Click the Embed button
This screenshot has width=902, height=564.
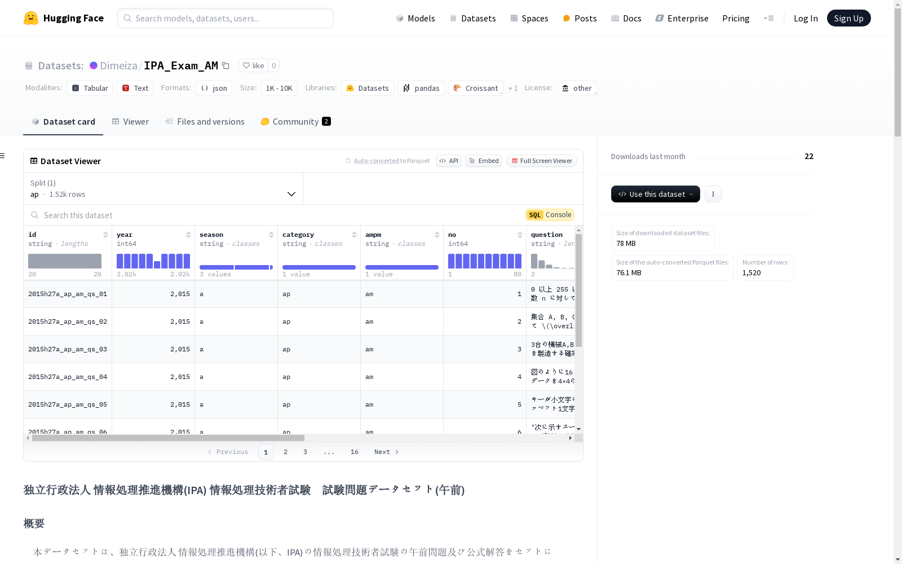[x=484, y=161]
